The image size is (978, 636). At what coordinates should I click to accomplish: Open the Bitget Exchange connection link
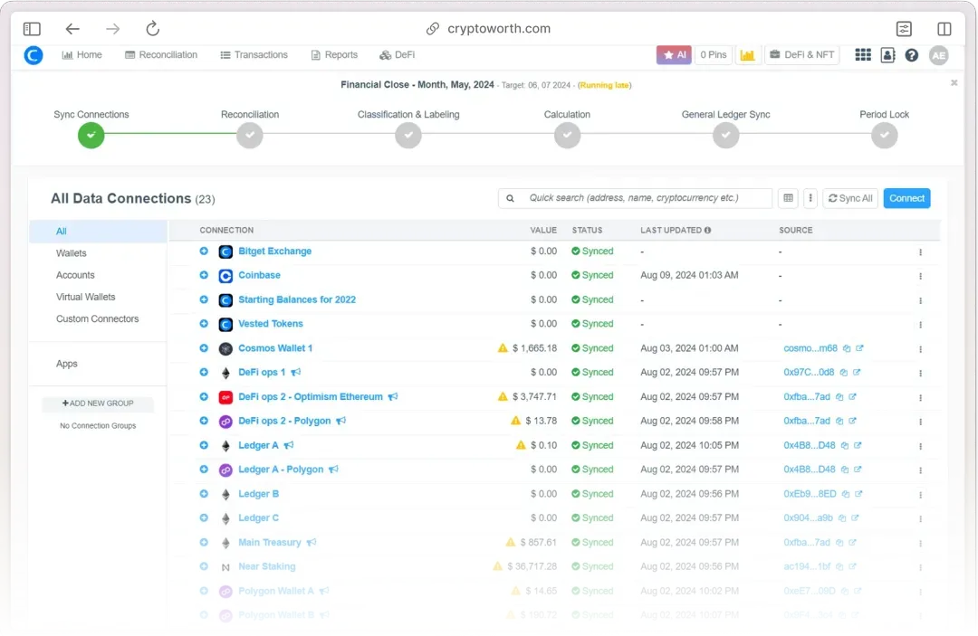pos(274,251)
